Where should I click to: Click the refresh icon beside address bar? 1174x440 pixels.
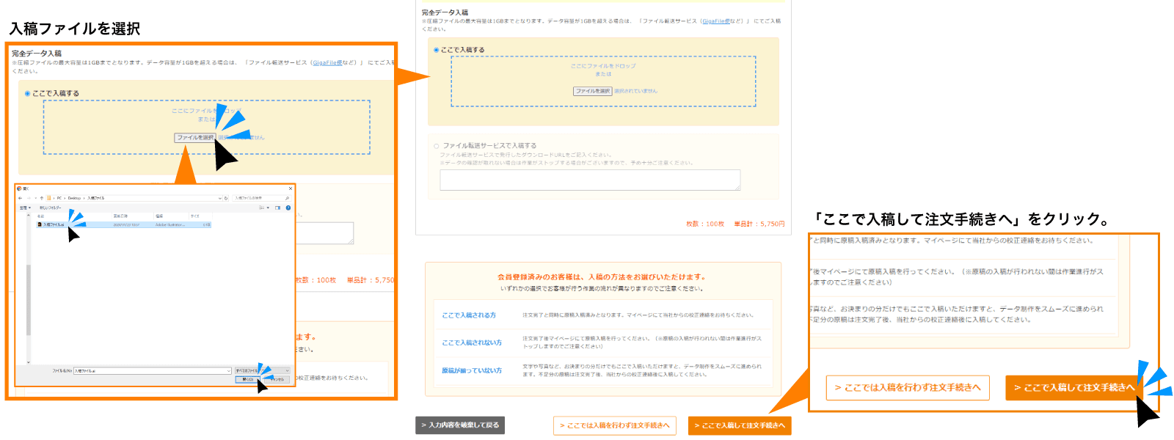[226, 198]
